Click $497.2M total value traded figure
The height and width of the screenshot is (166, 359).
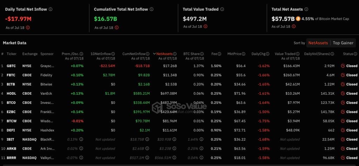click(195, 19)
